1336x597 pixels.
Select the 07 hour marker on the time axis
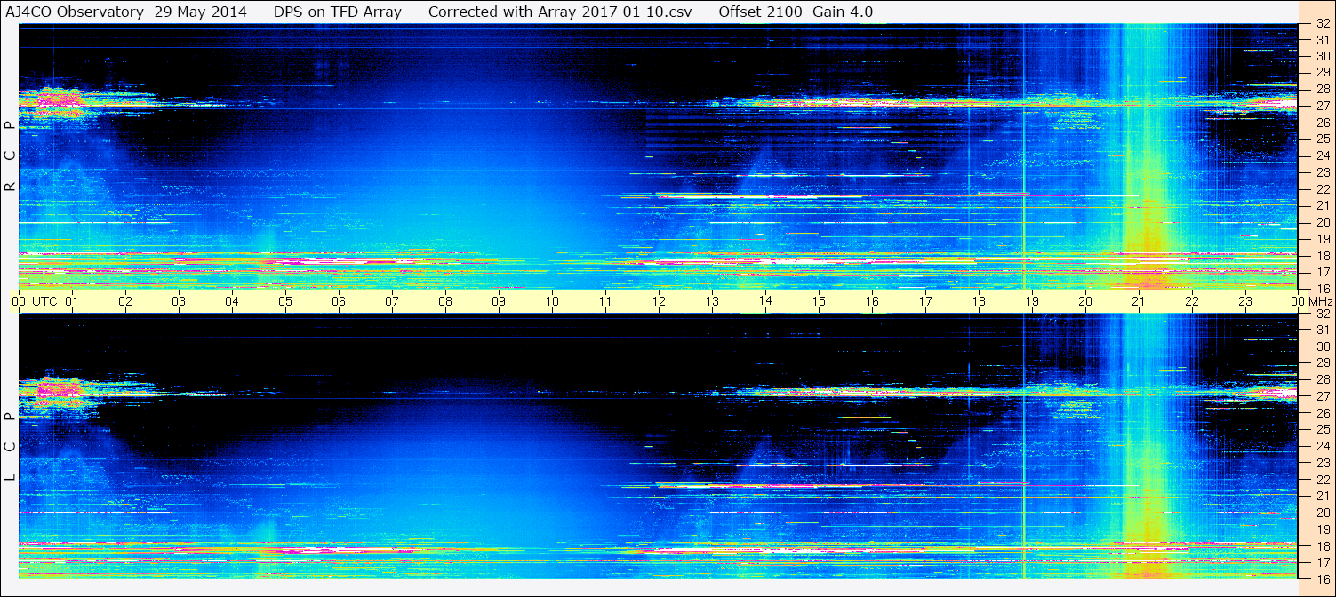392,301
